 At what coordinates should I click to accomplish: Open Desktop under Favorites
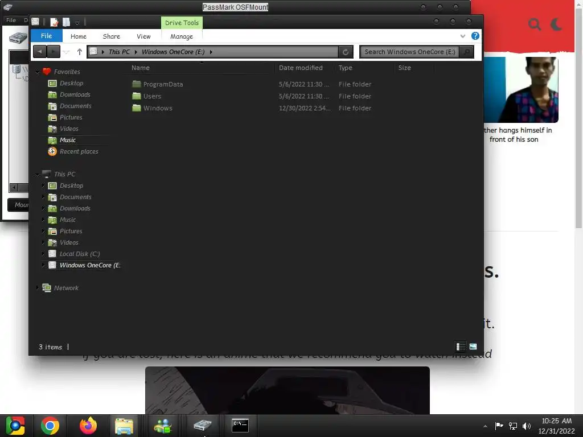pyautogui.click(x=71, y=83)
